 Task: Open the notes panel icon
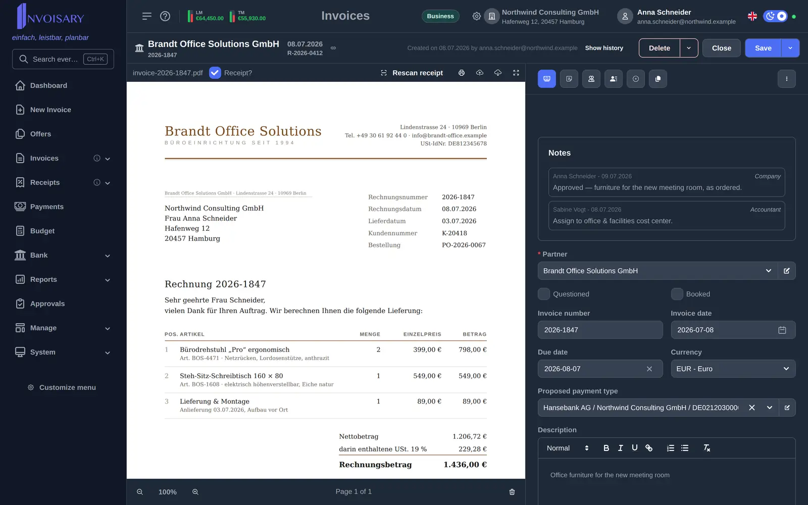569,79
